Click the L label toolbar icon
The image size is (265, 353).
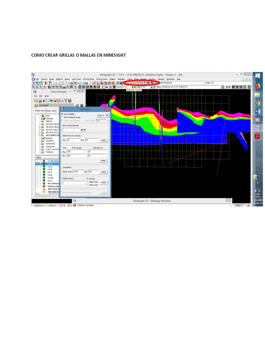pos(98,83)
